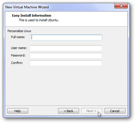The width and height of the screenshot is (135, 123).
Task: Go to previous step with Back
Action: [68, 111]
